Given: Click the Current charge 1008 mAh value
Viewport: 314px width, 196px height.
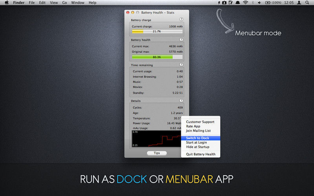Looking at the screenshot, I should point(176,26).
